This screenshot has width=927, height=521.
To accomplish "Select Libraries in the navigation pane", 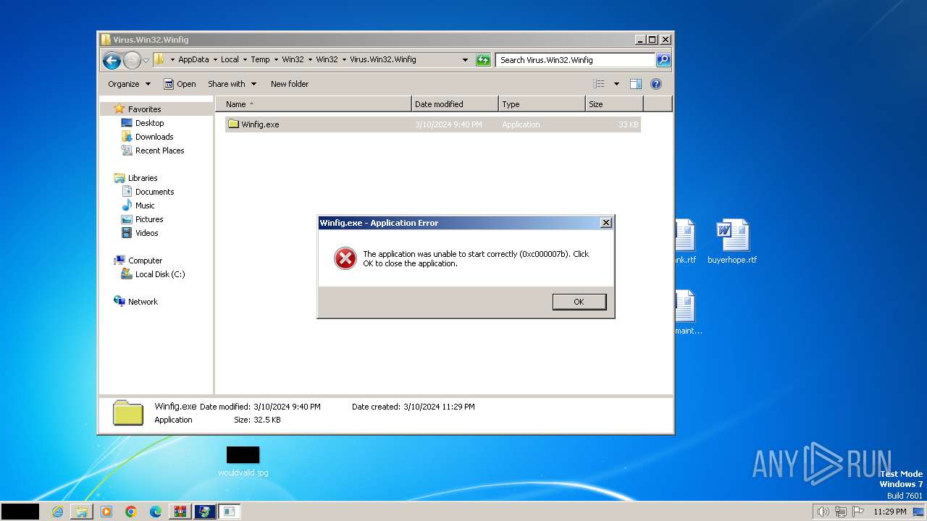I will 143,178.
